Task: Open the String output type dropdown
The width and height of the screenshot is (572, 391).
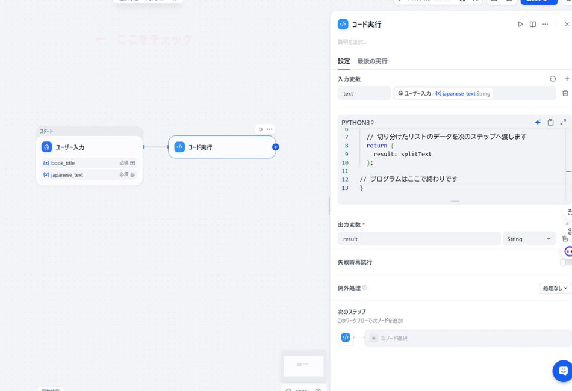Action: pyautogui.click(x=529, y=239)
